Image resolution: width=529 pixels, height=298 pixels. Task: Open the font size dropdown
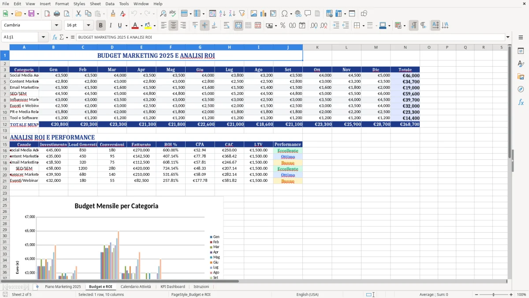(x=88, y=25)
